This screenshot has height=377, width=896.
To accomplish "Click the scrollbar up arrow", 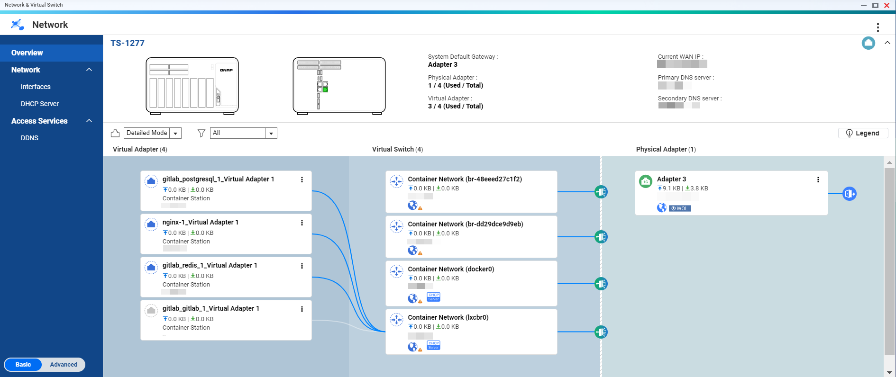I will [889, 162].
